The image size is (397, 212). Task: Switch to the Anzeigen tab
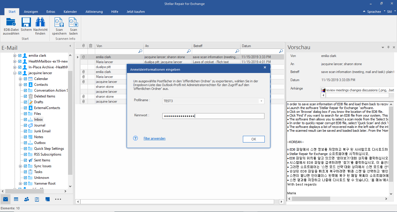coord(31,12)
